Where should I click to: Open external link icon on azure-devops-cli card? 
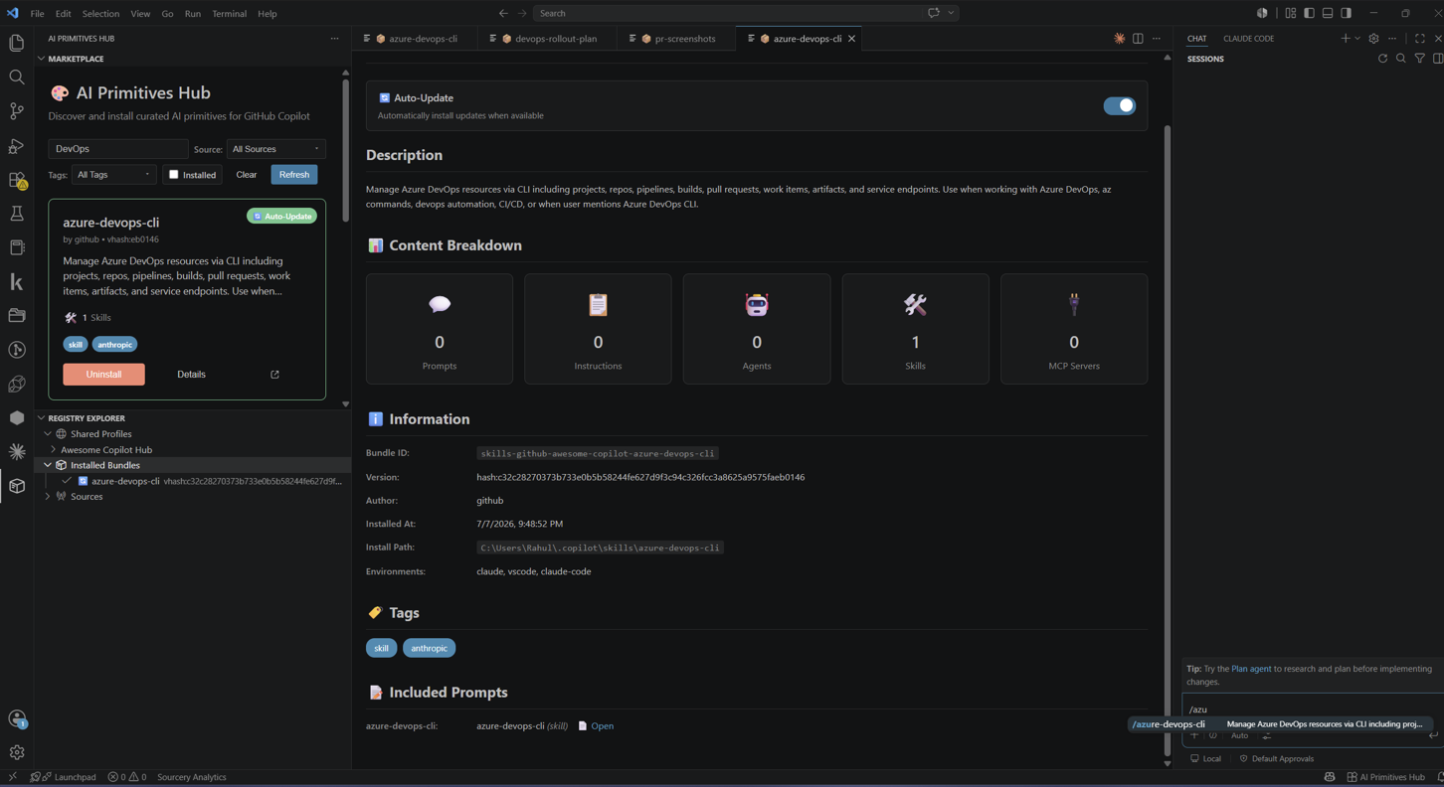[275, 375]
